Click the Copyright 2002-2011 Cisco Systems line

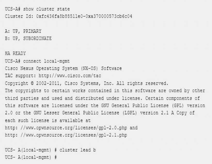tap(87, 83)
